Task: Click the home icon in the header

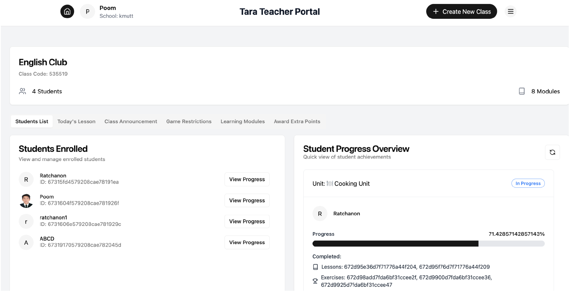Action: (67, 11)
